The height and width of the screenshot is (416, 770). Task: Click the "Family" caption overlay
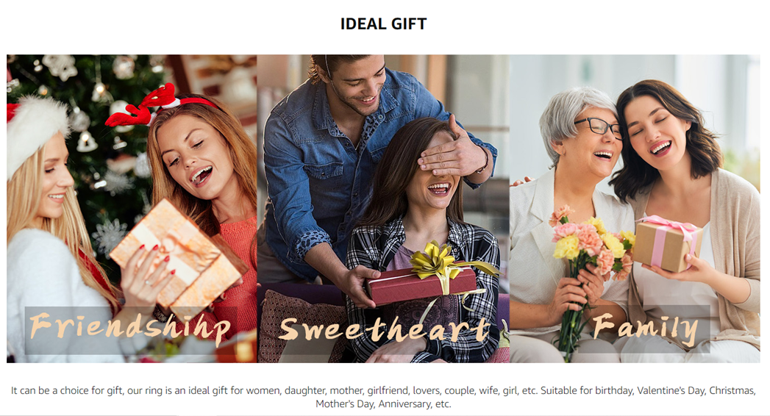645,328
